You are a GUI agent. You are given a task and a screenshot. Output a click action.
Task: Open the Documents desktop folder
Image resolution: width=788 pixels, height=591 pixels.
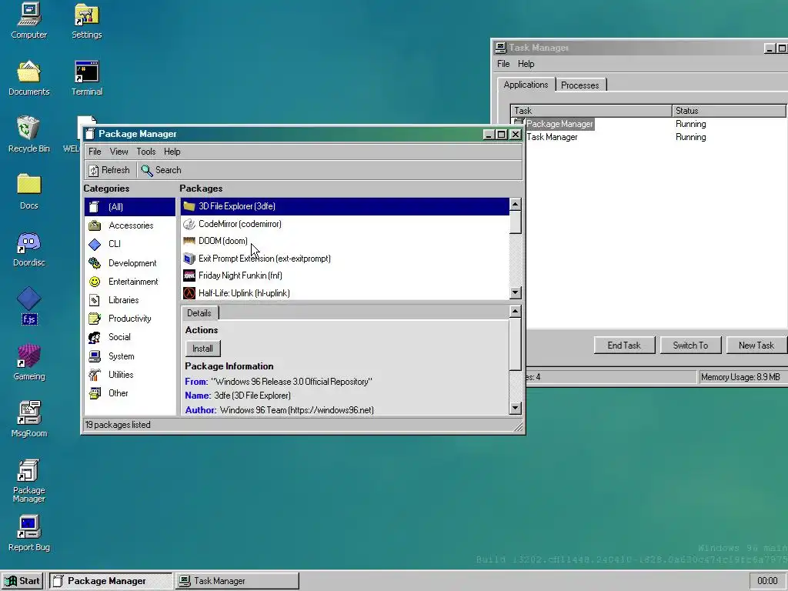tap(29, 78)
